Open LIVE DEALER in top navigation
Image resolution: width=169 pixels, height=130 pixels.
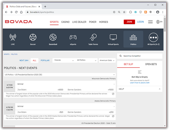click(79, 22)
